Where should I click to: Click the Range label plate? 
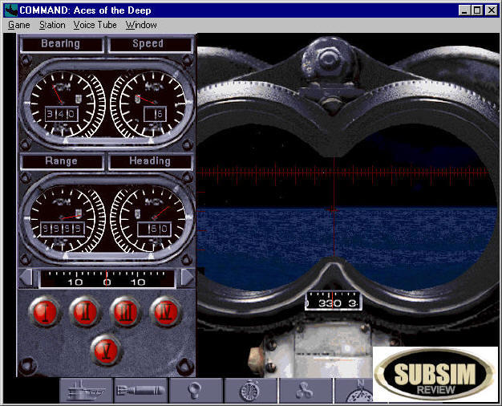pyautogui.click(x=62, y=161)
